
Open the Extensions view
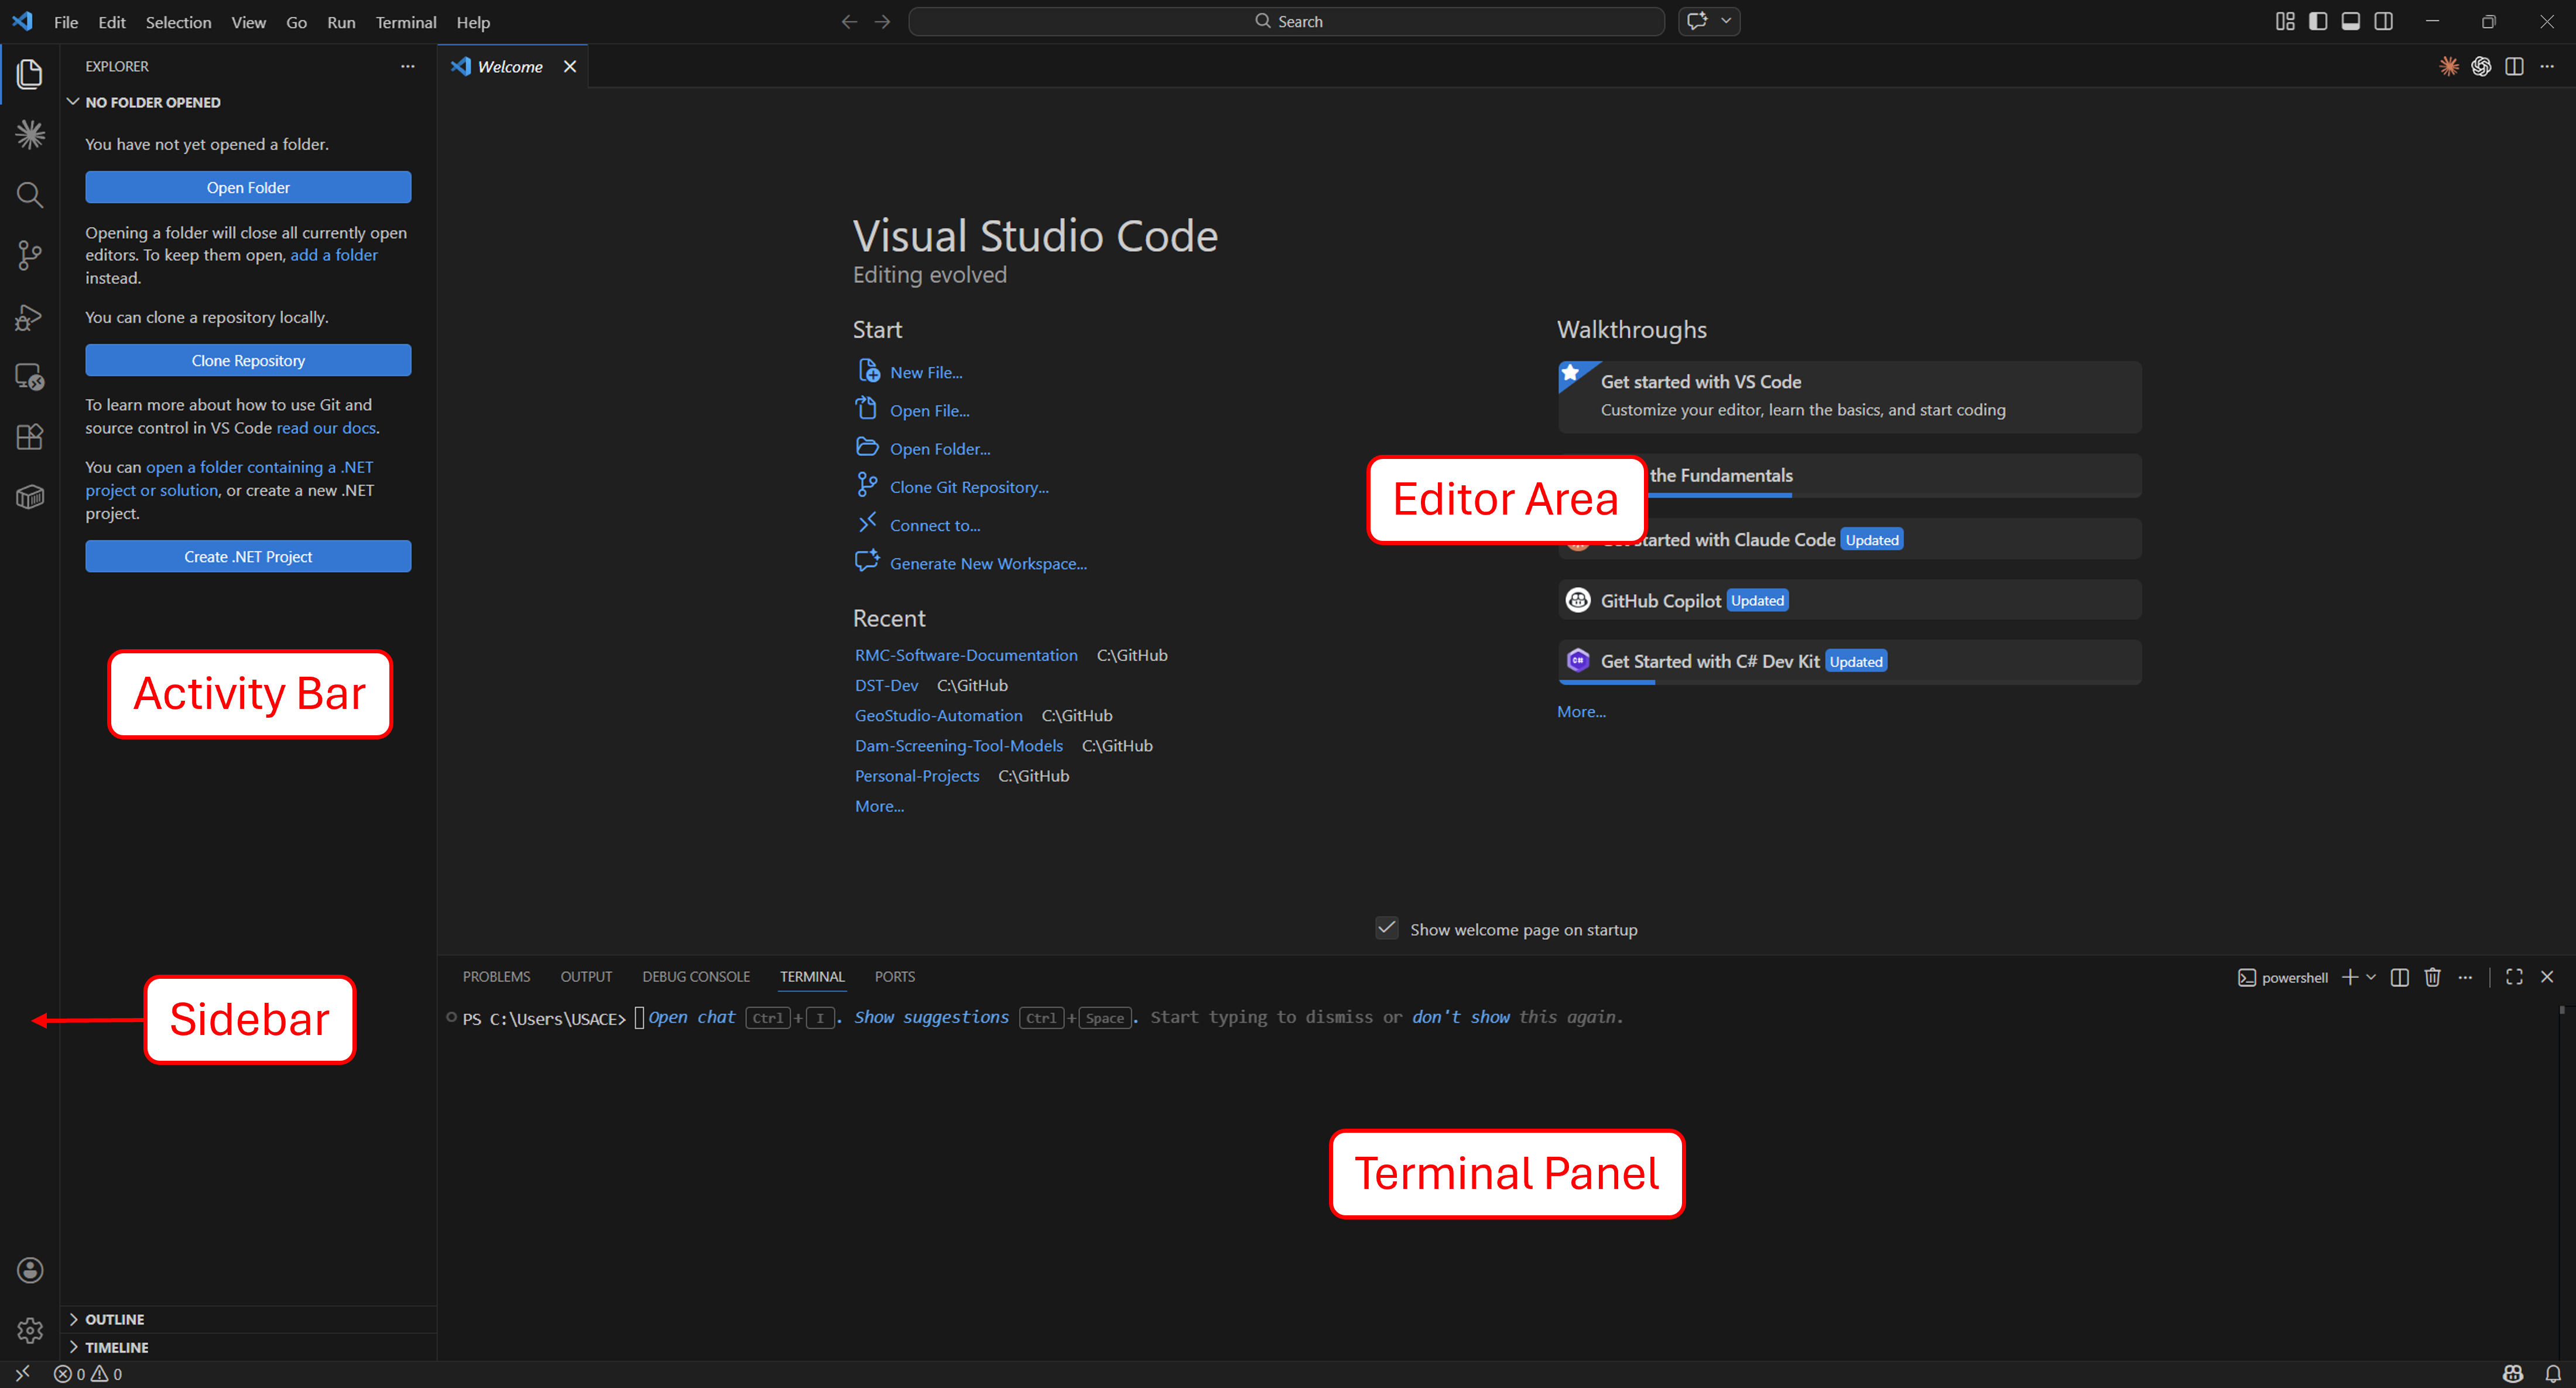[x=29, y=437]
